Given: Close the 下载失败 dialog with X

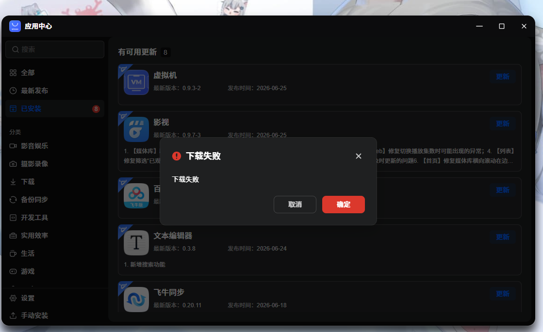Looking at the screenshot, I should click(359, 156).
